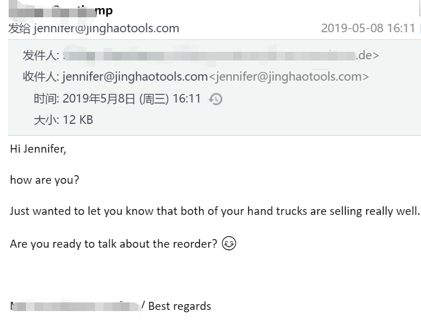Click the 2019-05-08 16:11 timestamp at top right
This screenshot has height=322, width=421.
coord(367,28)
